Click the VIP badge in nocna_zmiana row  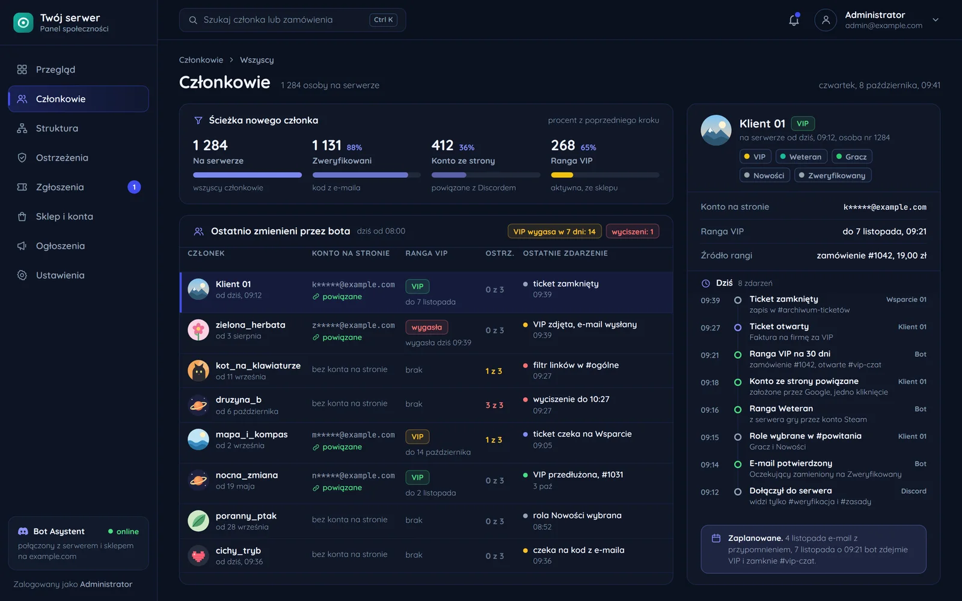pos(417,477)
